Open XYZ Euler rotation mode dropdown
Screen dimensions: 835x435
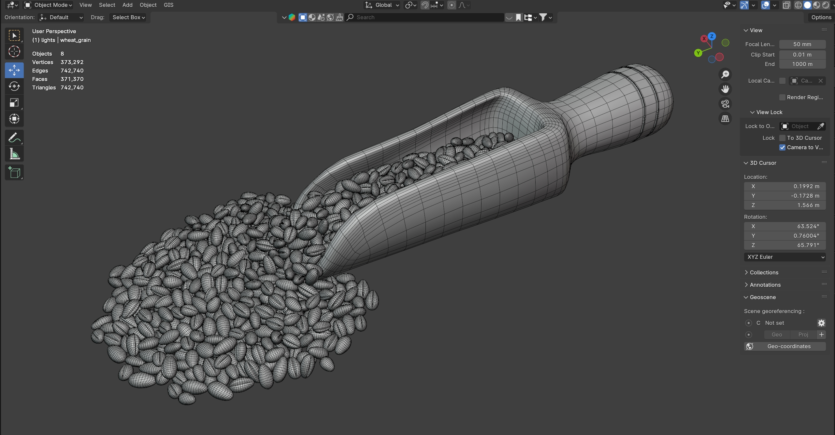(x=785, y=257)
